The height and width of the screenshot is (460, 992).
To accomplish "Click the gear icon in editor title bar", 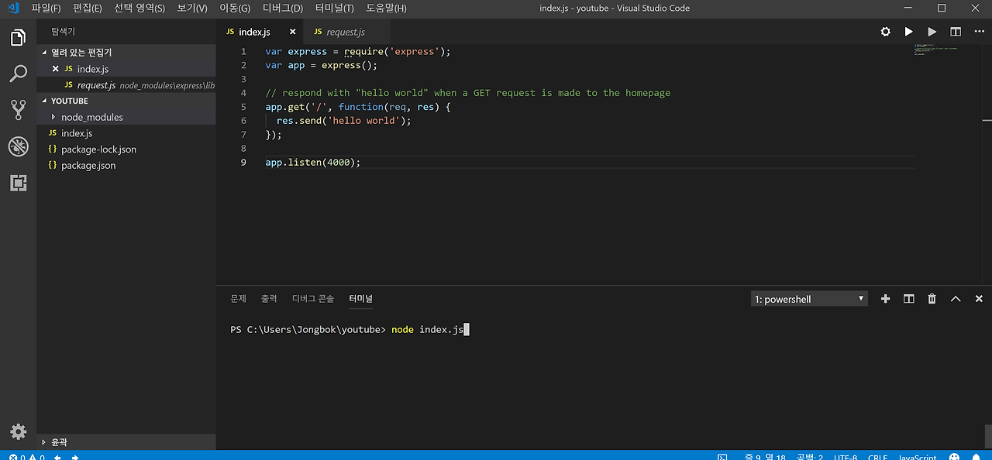I will click(885, 32).
